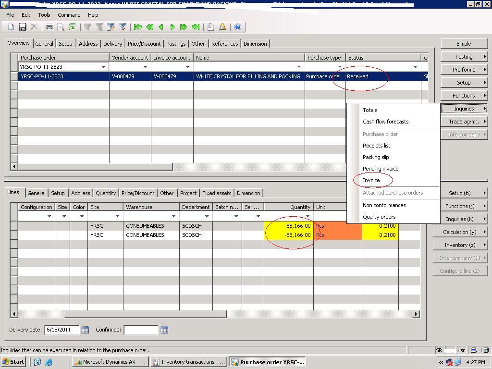The height and width of the screenshot is (369, 492).
Task: Click the Inventory (z) button
Action: coord(459,245)
